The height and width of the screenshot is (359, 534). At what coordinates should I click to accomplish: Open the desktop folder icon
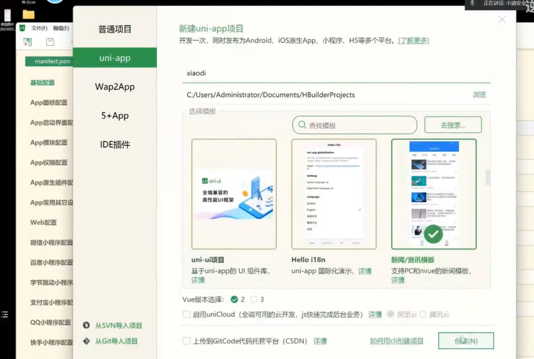(x=28, y=14)
